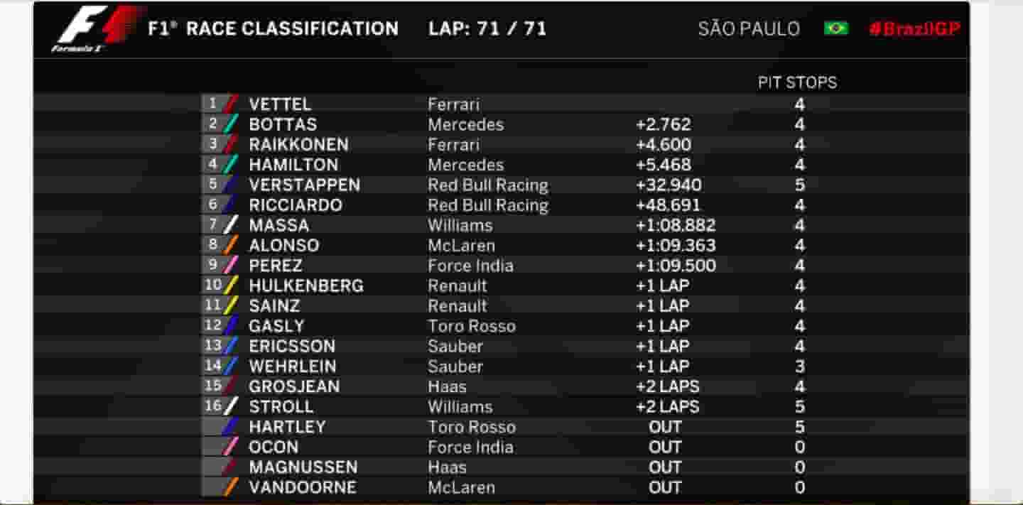Select driver name VERSTAPPEN
Image resolution: width=1023 pixels, height=505 pixels.
[304, 185]
